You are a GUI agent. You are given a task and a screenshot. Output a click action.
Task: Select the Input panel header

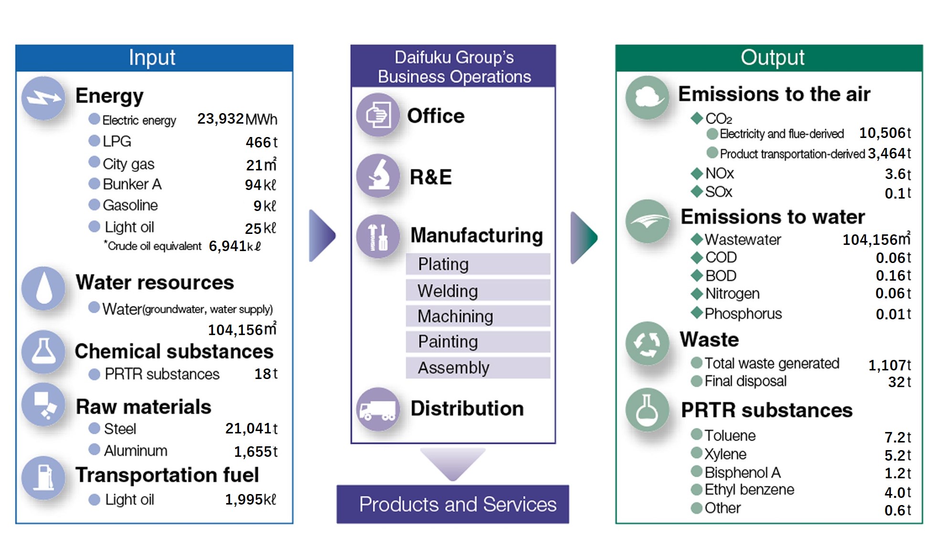tap(154, 58)
